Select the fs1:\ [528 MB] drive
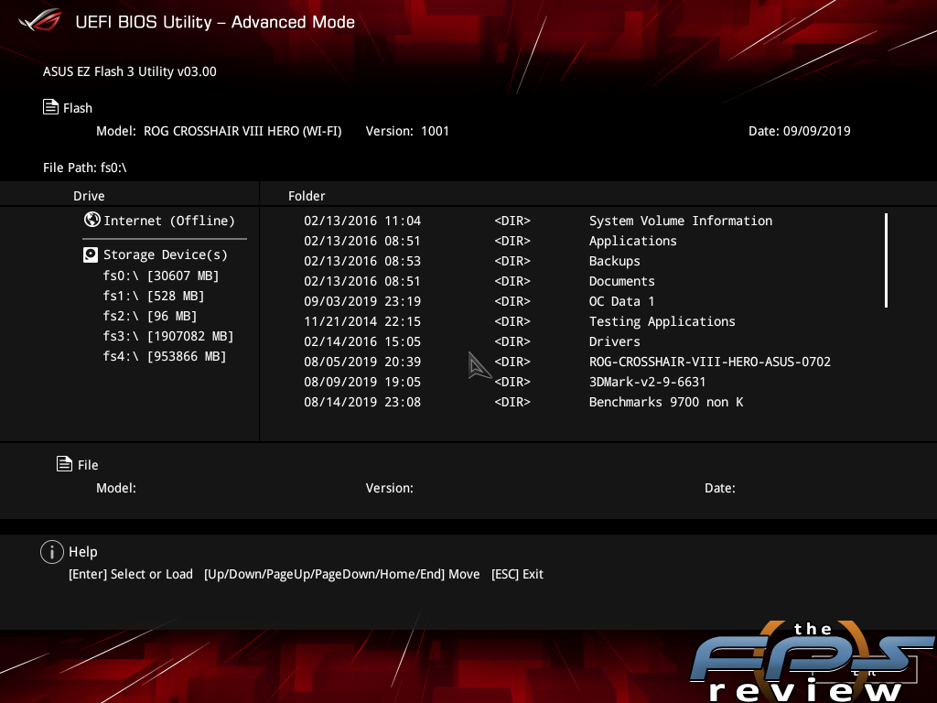This screenshot has height=703, width=937. pyautogui.click(x=154, y=296)
